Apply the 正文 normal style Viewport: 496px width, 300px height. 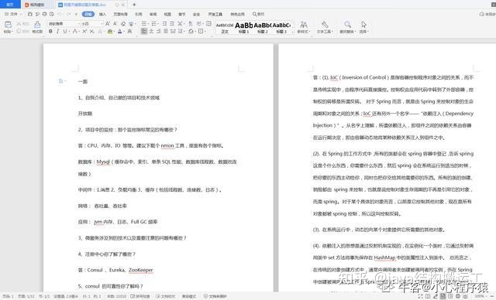click(225, 28)
